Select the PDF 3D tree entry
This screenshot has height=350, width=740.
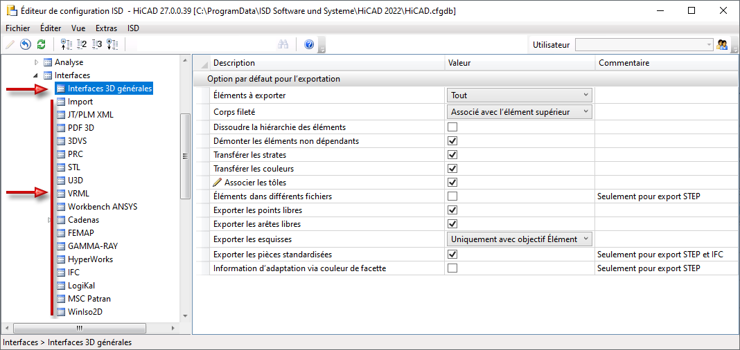coord(80,128)
